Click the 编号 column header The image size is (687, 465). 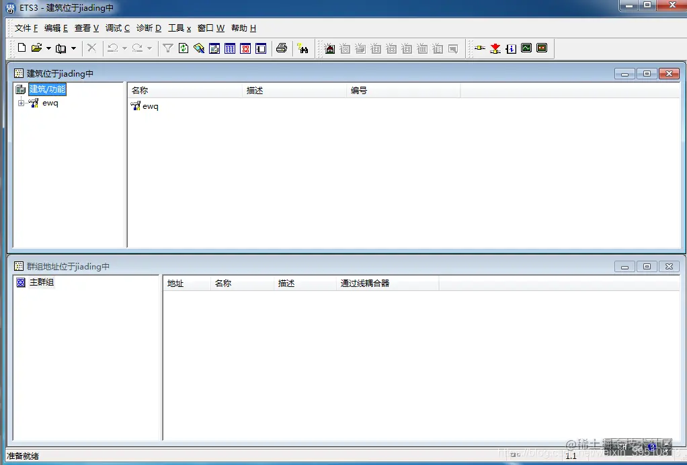point(403,90)
